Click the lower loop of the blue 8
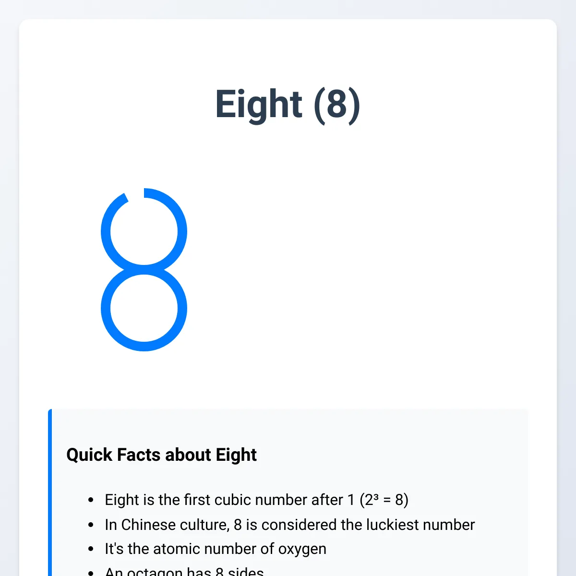Image resolution: width=576 pixels, height=576 pixels. click(144, 308)
